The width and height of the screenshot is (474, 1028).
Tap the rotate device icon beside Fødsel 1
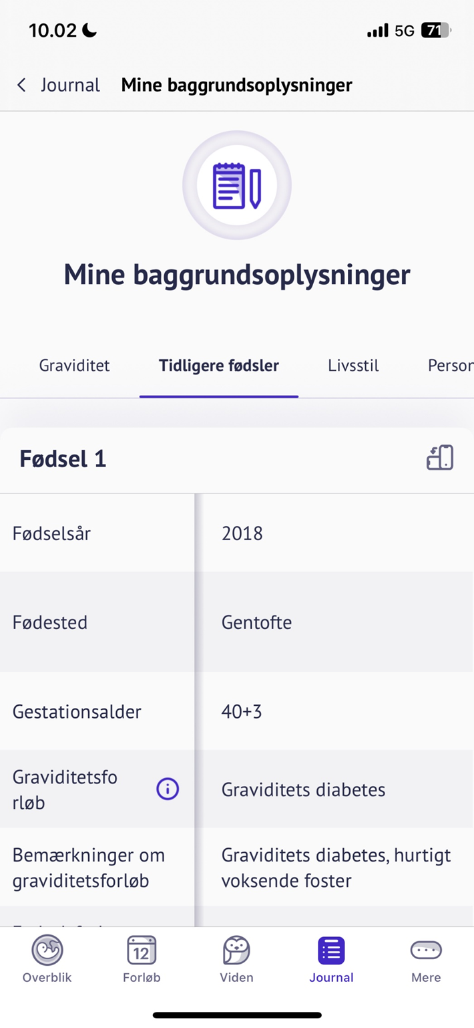click(440, 459)
